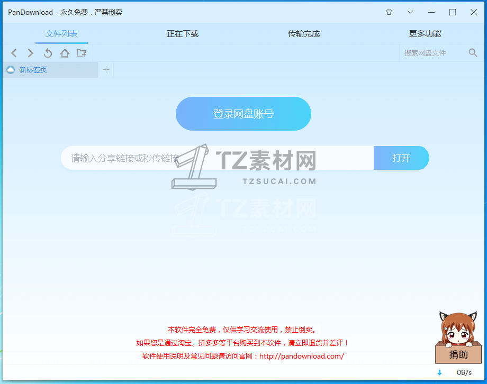Maximize the PanDownload window
This screenshot has height=384, width=487.
coord(453,12)
